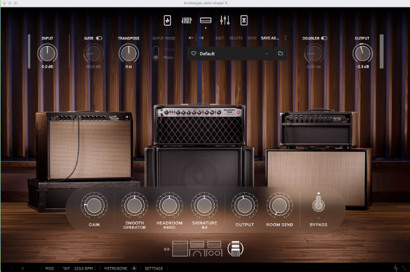Viewport: 410px width, 272px height.
Task: Click Save As button
Action: coord(270,38)
